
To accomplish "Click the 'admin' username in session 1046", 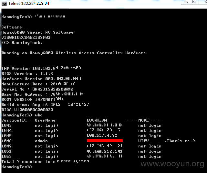I will [x=41, y=141].
